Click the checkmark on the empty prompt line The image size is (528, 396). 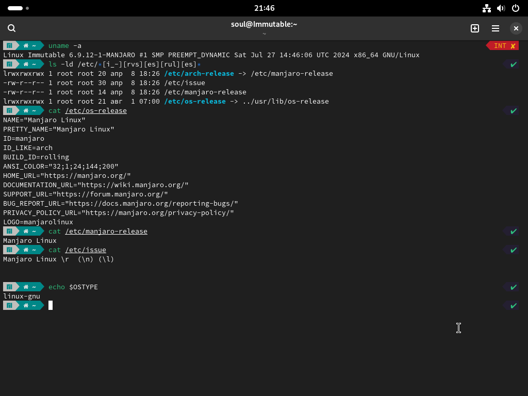[513, 306]
